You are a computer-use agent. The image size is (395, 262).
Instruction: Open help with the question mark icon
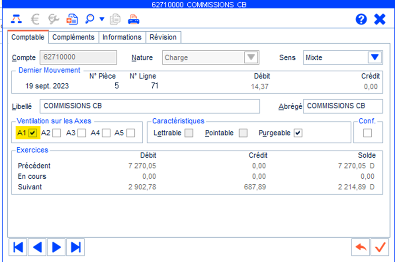[361, 19]
